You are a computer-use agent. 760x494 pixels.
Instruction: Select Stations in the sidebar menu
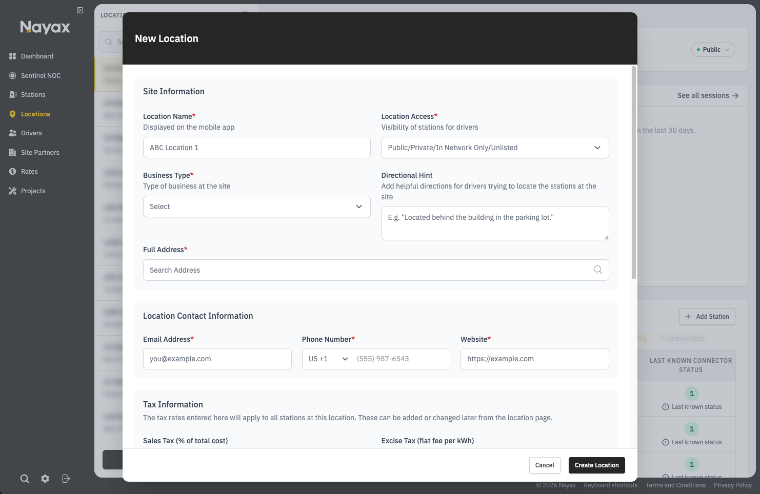click(33, 95)
